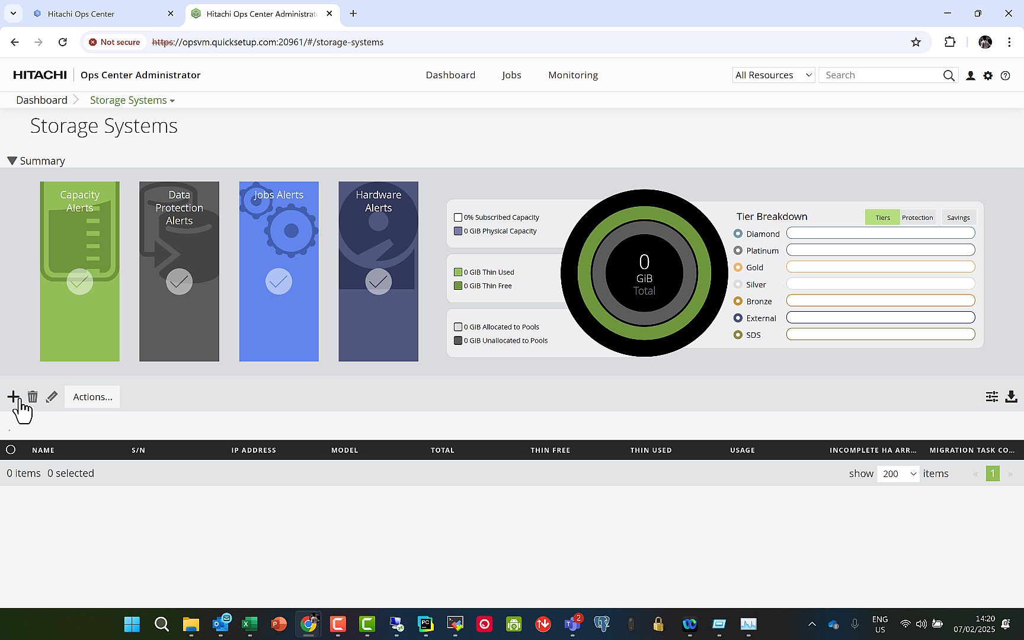
Task: Focus the Search input field
Action: (x=882, y=75)
